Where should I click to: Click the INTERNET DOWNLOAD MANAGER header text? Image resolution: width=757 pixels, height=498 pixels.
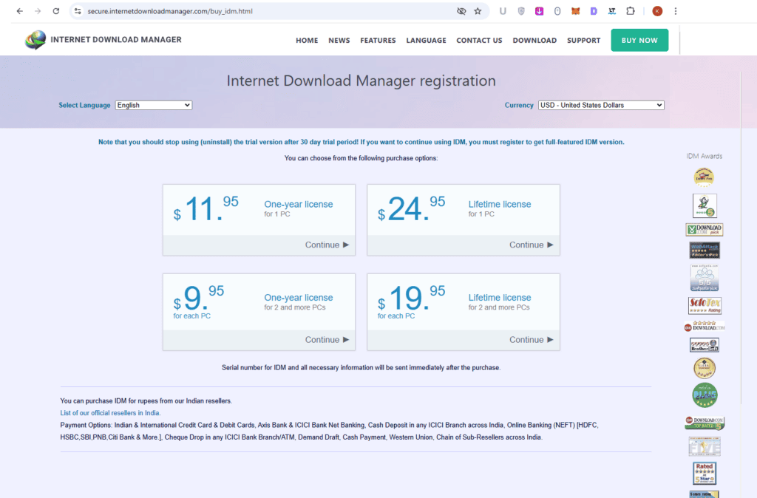[116, 40]
